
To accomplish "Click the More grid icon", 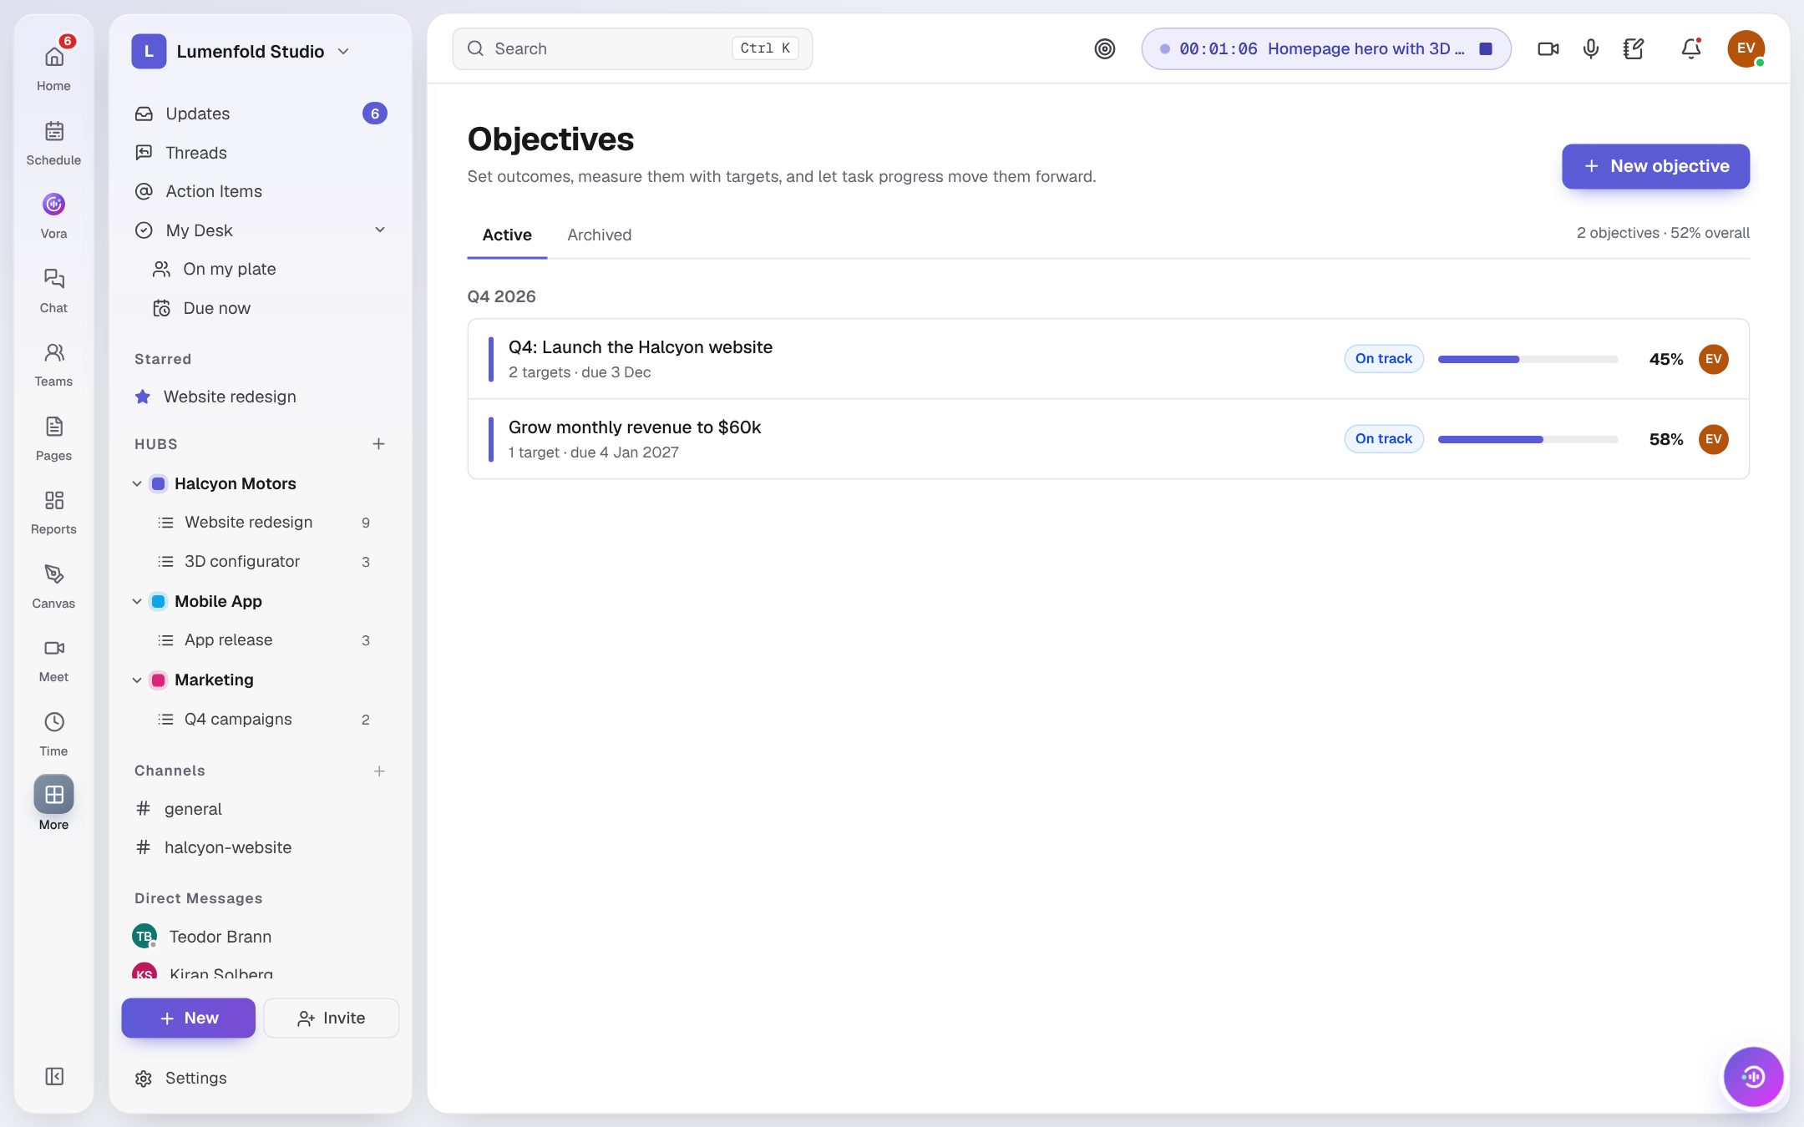I will pos(53,795).
